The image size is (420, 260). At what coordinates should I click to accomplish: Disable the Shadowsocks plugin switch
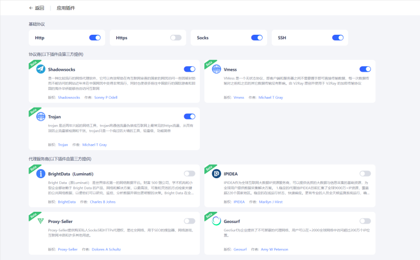189,69
